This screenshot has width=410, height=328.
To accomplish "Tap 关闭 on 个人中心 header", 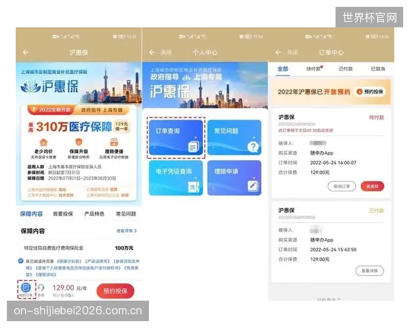I will [166, 53].
